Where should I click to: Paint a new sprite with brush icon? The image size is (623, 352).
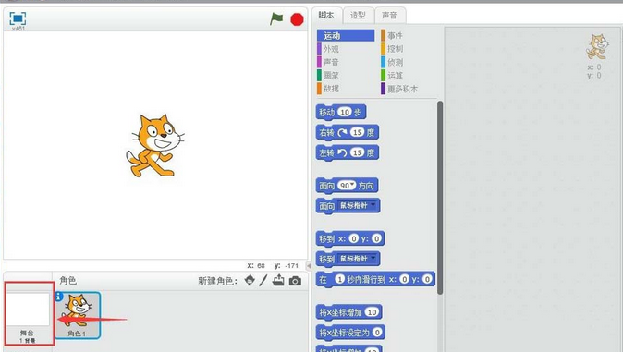coord(263,281)
